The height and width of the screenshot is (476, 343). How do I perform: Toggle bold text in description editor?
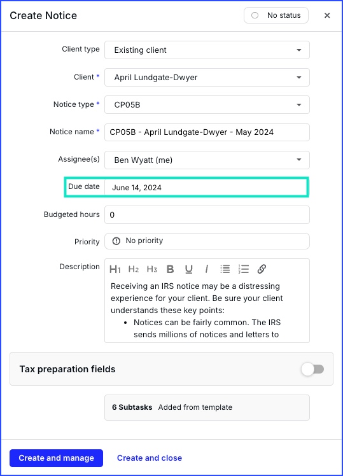[x=171, y=269]
